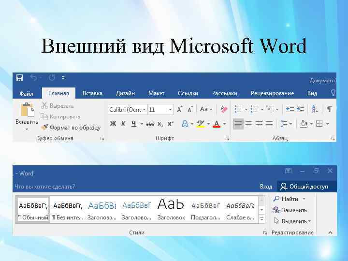Open the Рассылки tab
Screen dimensions: 348x261
[x=225, y=93]
